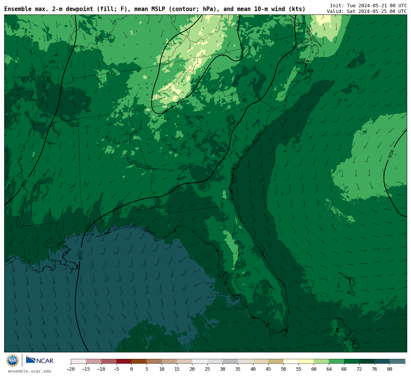
Task: Click the 1008 contour label on the left edge
Action: click(24, 183)
